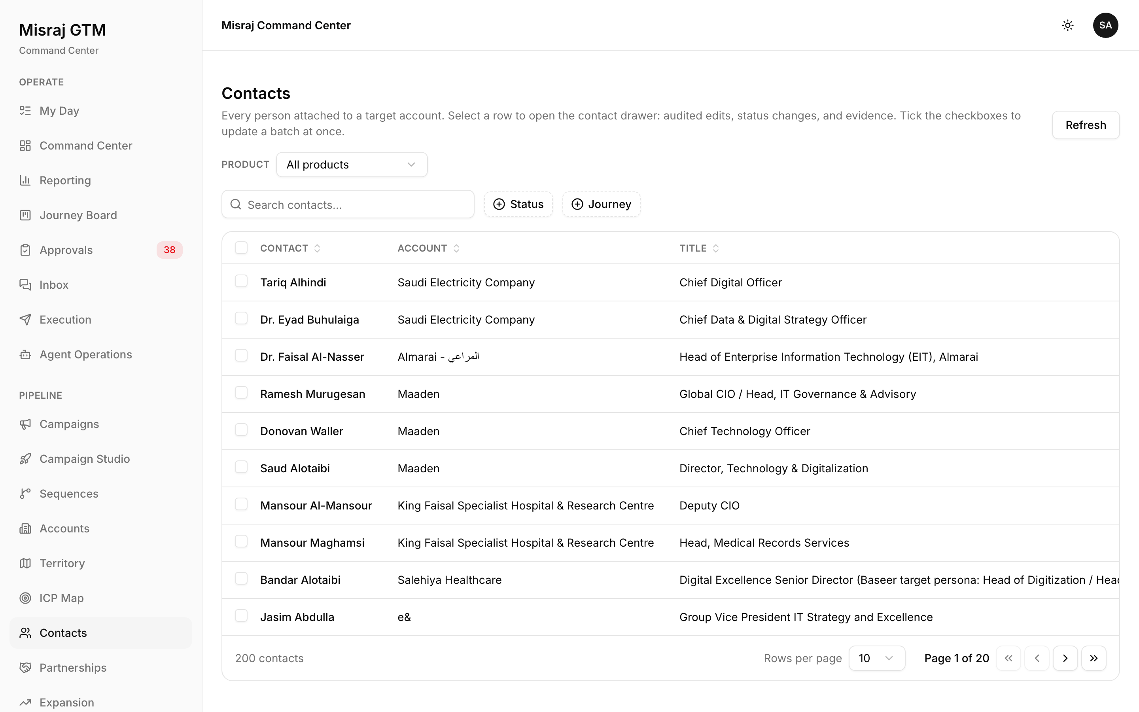The height and width of the screenshot is (712, 1139).
Task: Toggle light theme sun icon
Action: click(1067, 25)
